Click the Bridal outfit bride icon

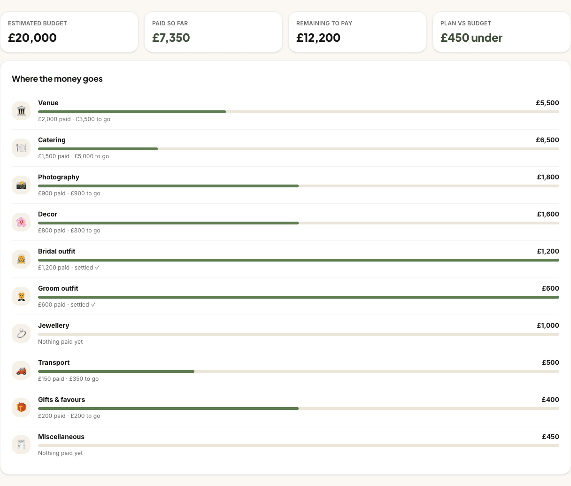pyautogui.click(x=21, y=259)
